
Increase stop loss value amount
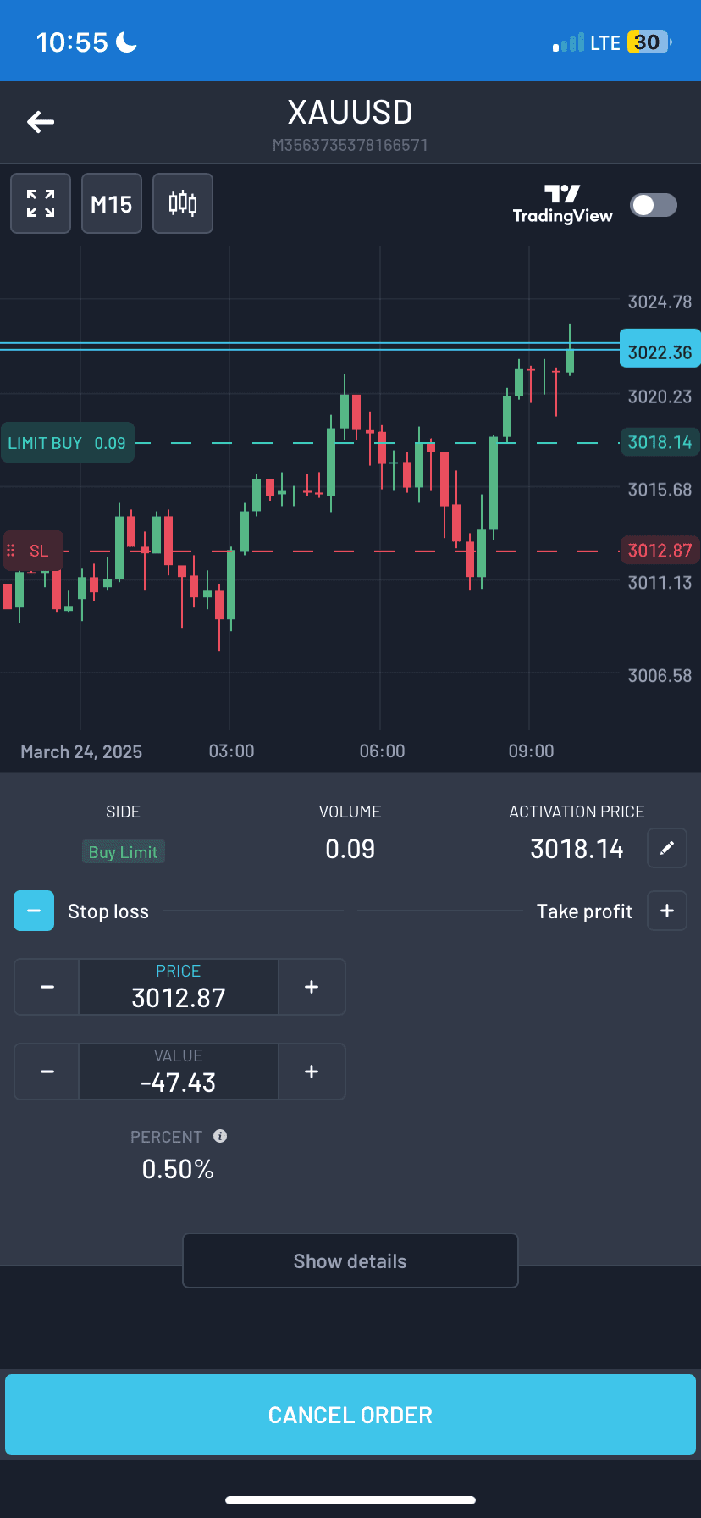tap(312, 1072)
